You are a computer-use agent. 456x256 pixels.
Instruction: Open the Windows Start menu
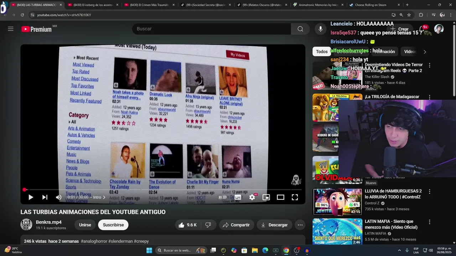(149, 250)
